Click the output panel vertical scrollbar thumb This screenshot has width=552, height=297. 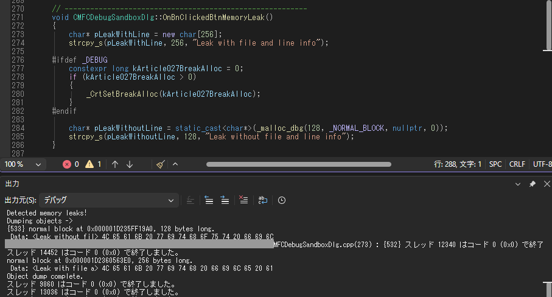(548, 290)
